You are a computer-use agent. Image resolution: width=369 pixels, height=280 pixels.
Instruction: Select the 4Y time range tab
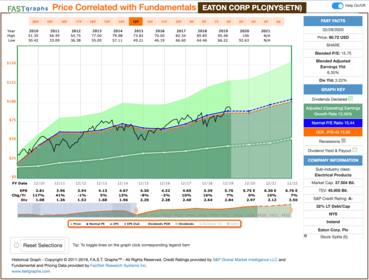pos(254,22)
